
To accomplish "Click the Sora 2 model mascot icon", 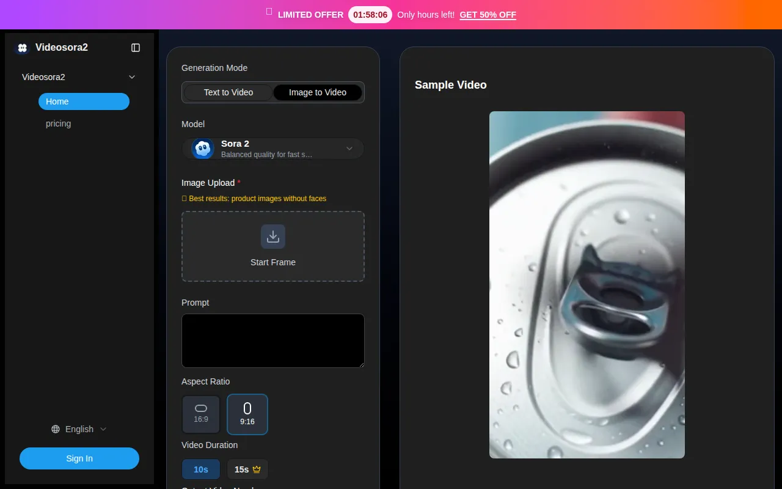I will [202, 148].
